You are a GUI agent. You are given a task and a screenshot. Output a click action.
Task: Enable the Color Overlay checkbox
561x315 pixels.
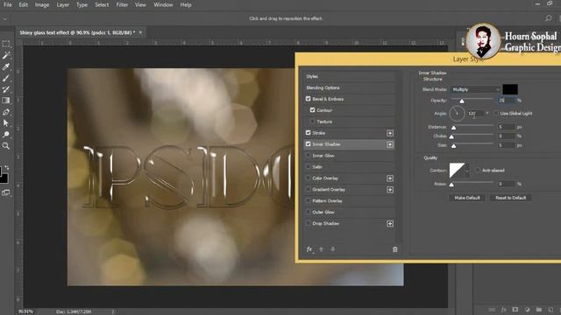pos(308,178)
